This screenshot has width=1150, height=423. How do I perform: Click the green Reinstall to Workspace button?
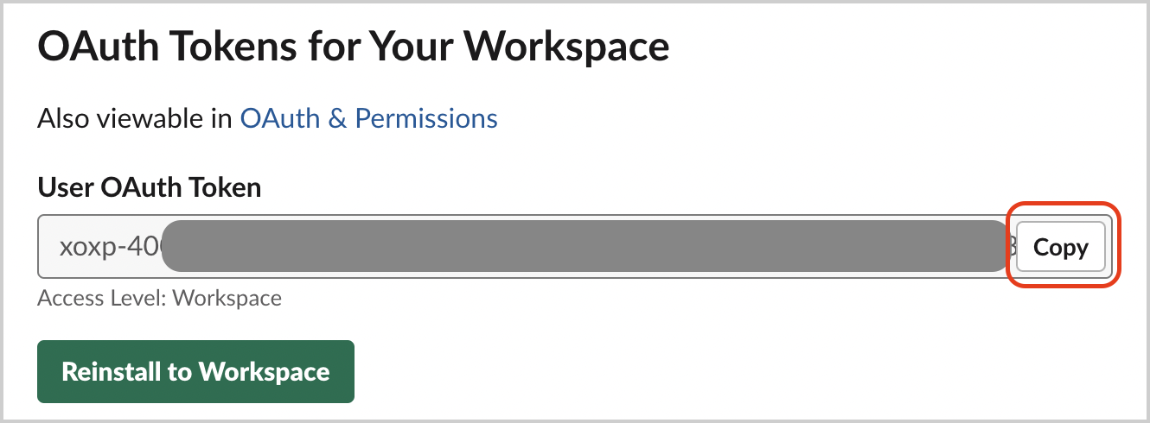(x=195, y=371)
